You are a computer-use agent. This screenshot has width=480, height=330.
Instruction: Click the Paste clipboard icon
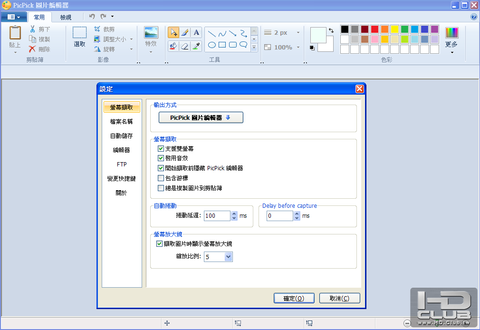tap(15, 33)
